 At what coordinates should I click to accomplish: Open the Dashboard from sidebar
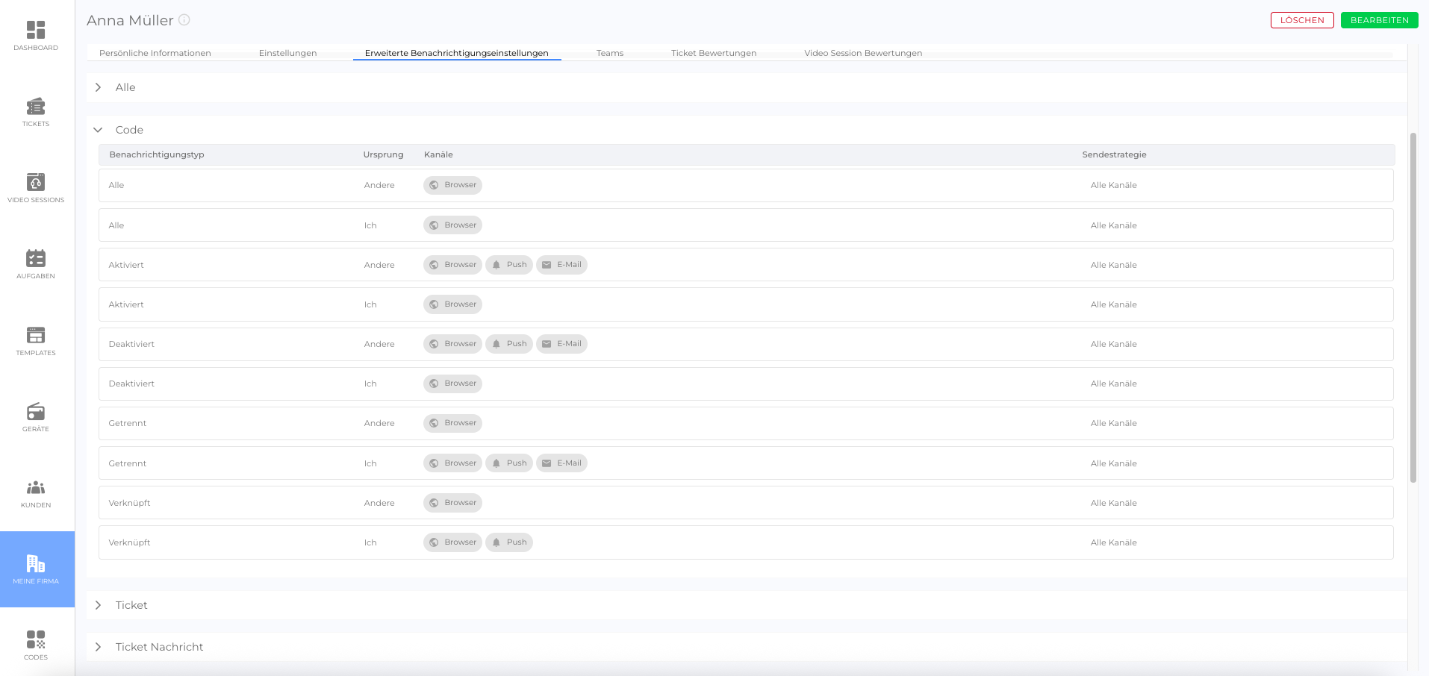tap(36, 36)
